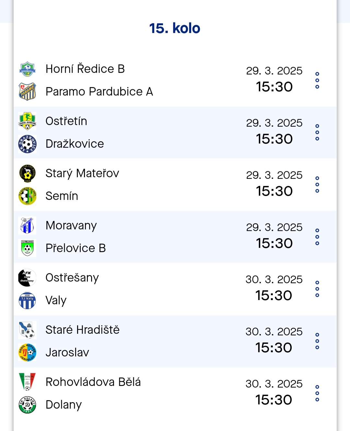
Task: Open three-dot menu for Horní Ředice B match
Action: coord(317,80)
